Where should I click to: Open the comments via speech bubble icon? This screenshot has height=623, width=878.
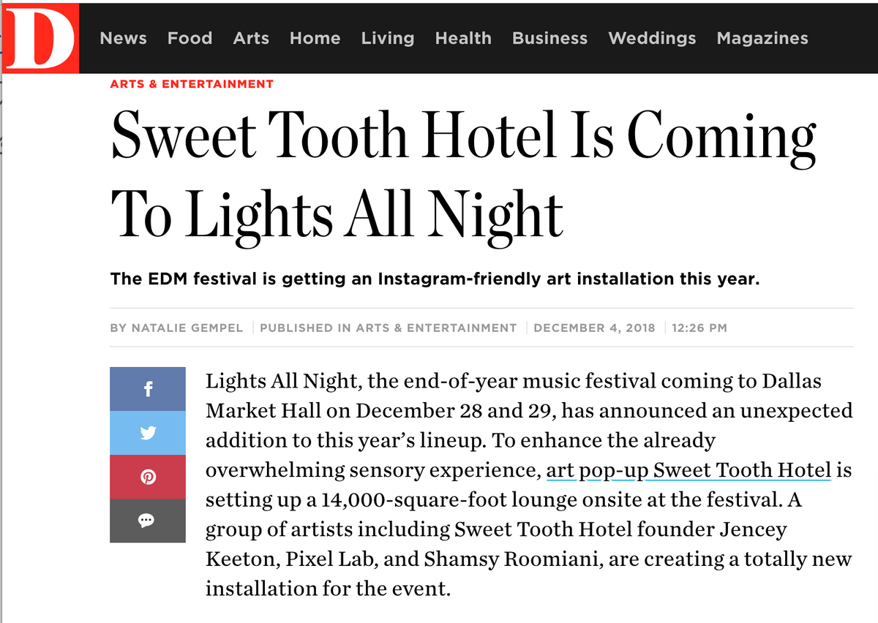pos(147,520)
